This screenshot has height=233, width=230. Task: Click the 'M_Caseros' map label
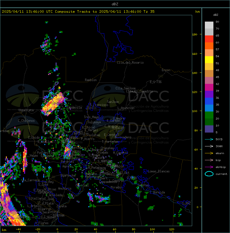click(x=121, y=152)
